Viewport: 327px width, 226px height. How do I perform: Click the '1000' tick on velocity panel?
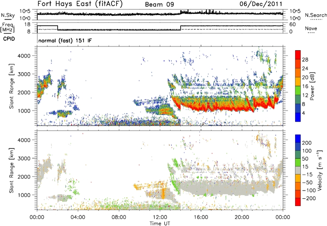[x=24, y=195]
